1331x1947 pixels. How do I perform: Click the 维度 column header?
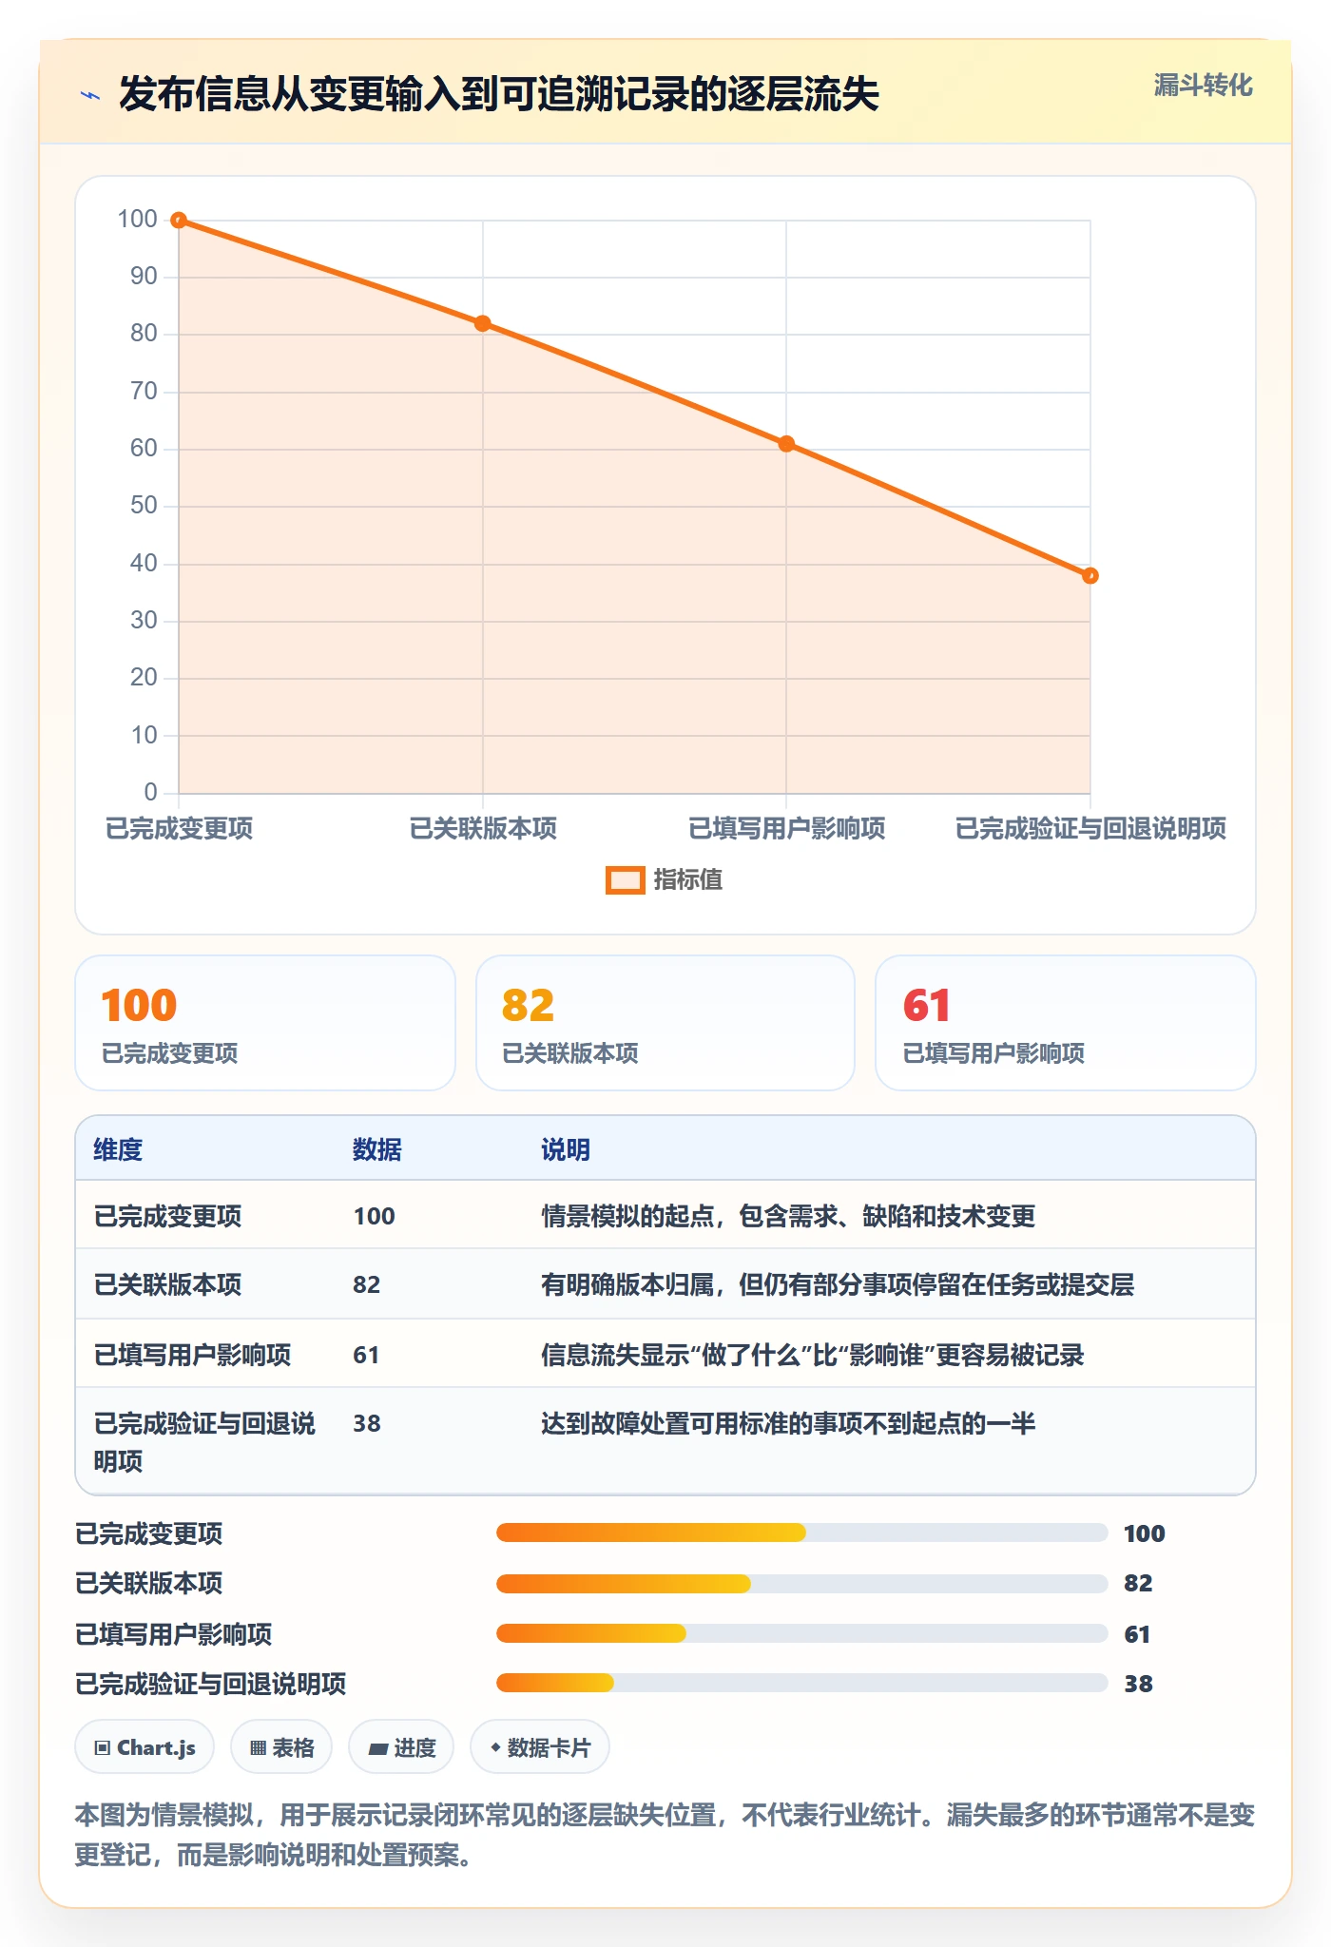(118, 1150)
